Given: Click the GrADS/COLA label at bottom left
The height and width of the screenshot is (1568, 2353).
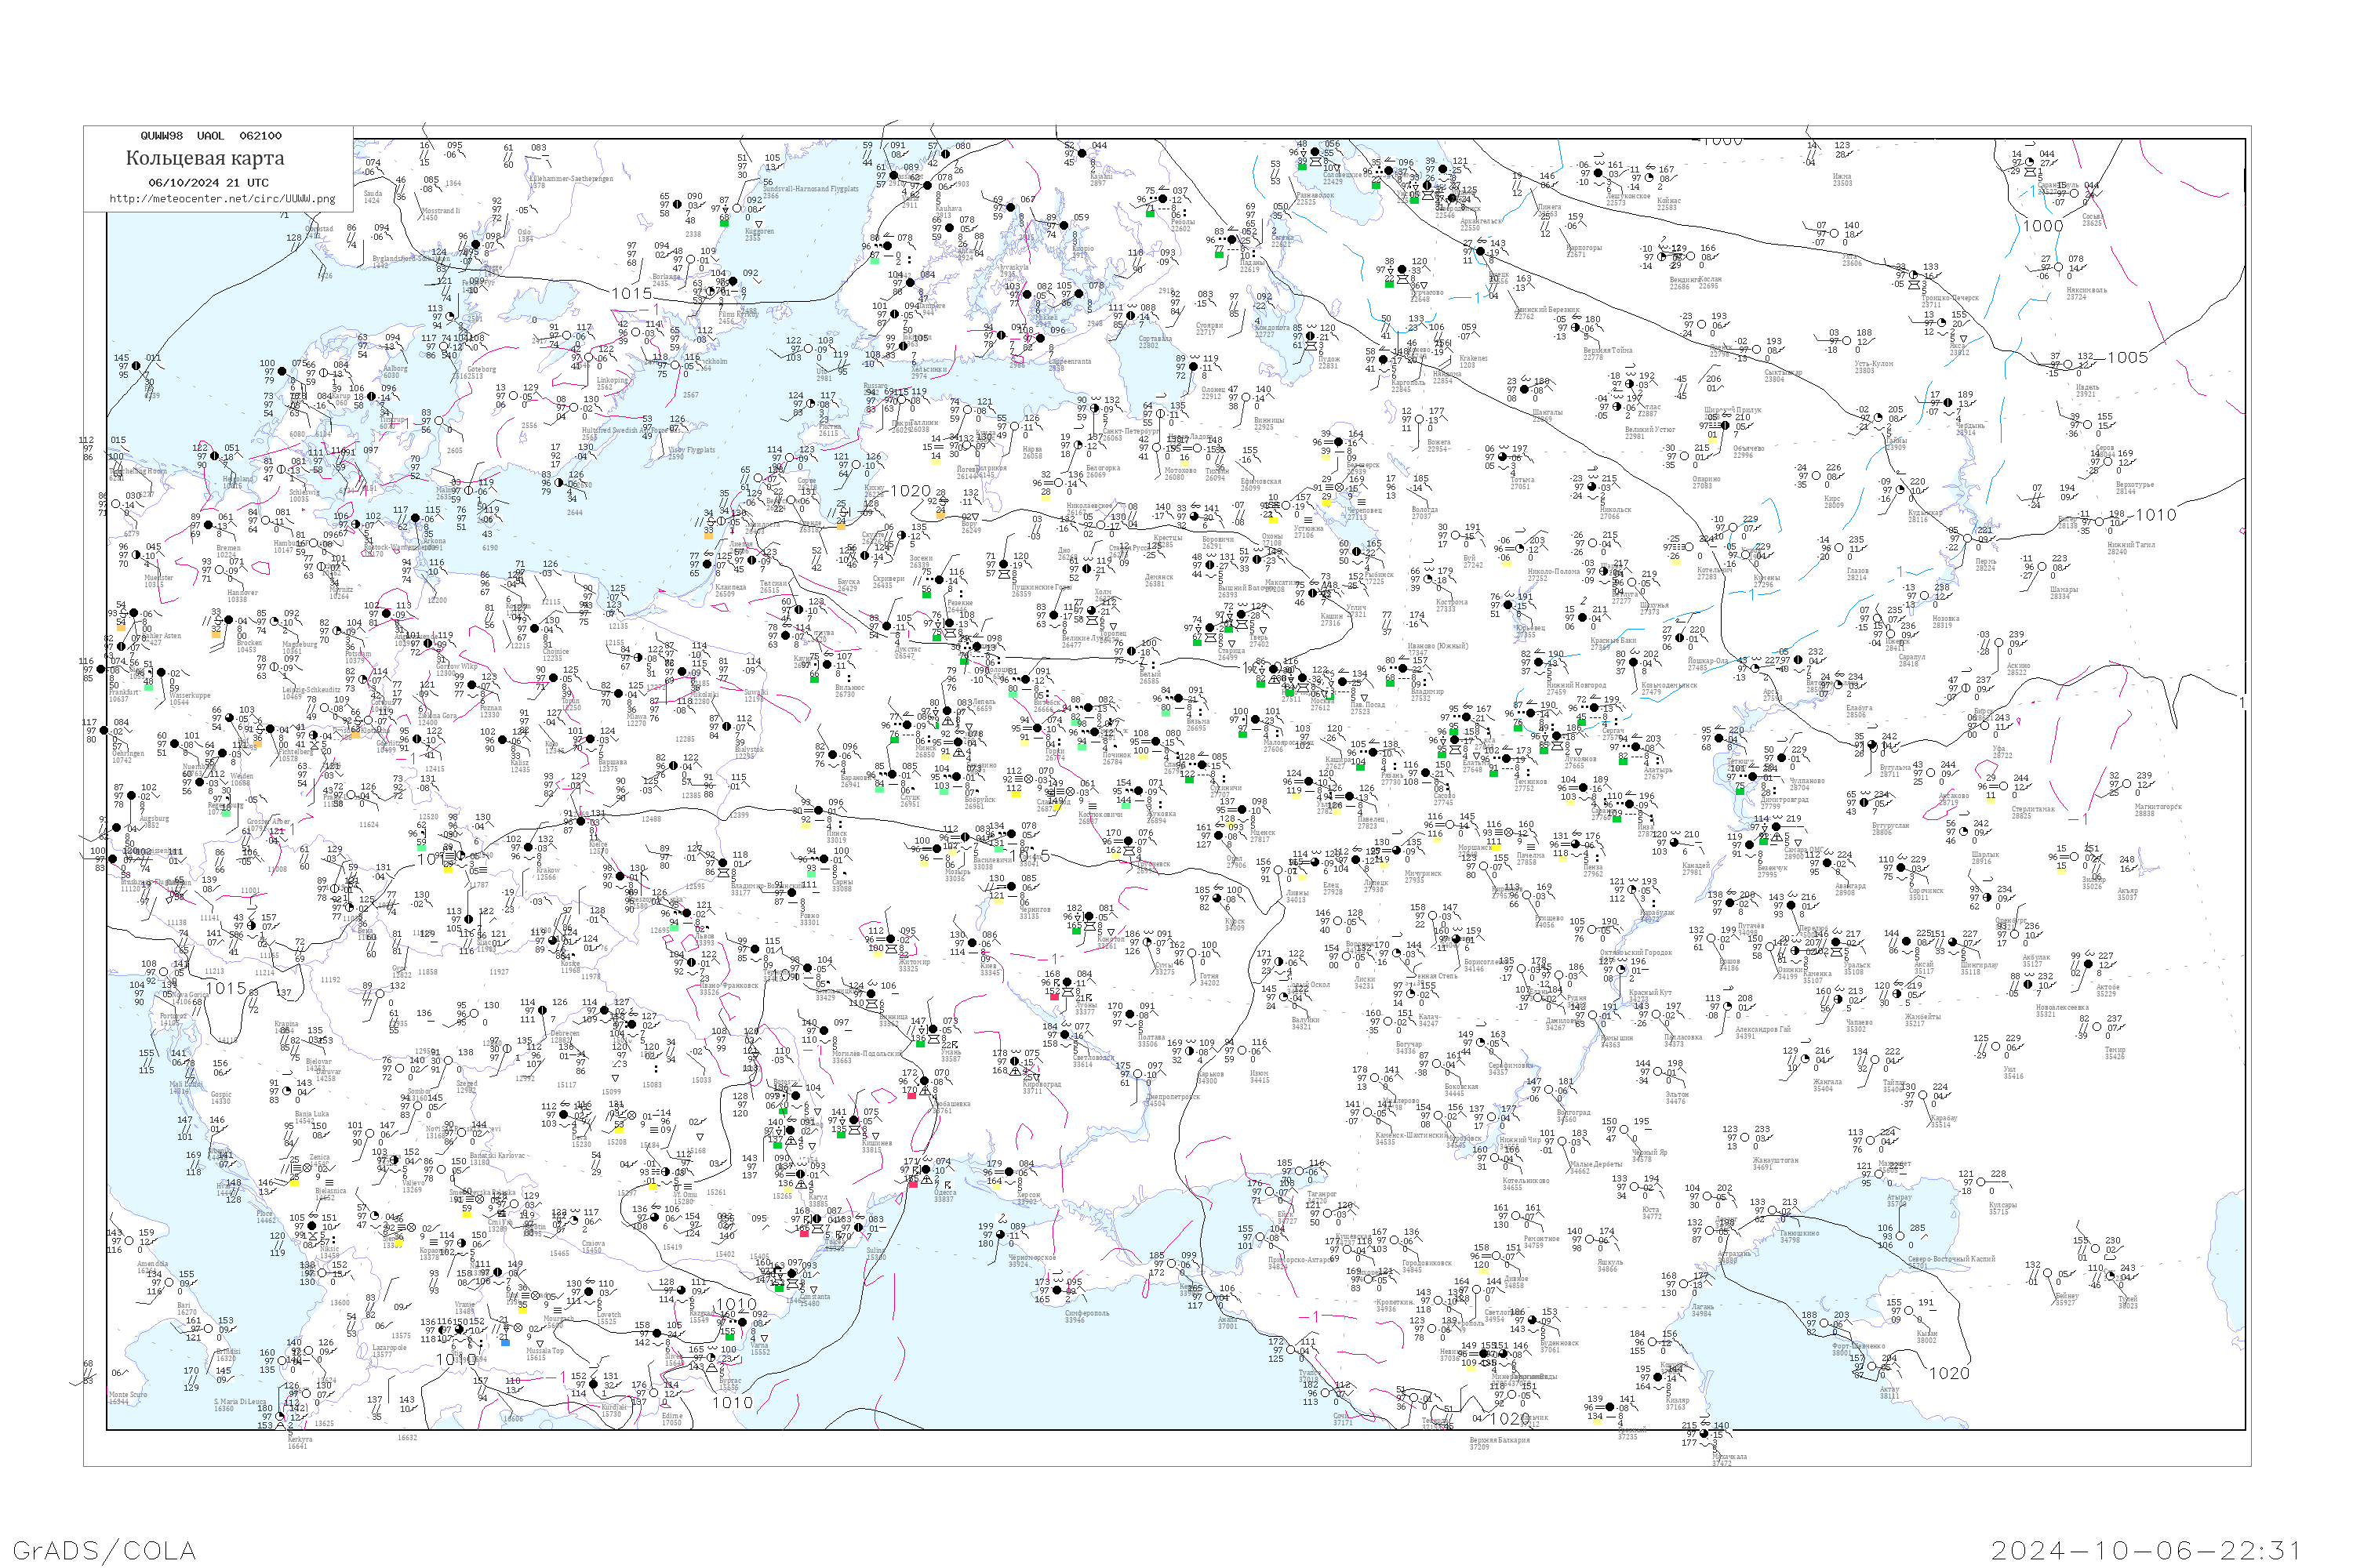Looking at the screenshot, I should [104, 1549].
